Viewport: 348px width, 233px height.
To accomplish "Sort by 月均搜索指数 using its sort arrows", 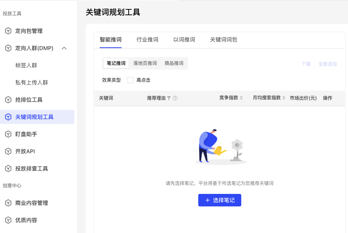I will (x=283, y=98).
